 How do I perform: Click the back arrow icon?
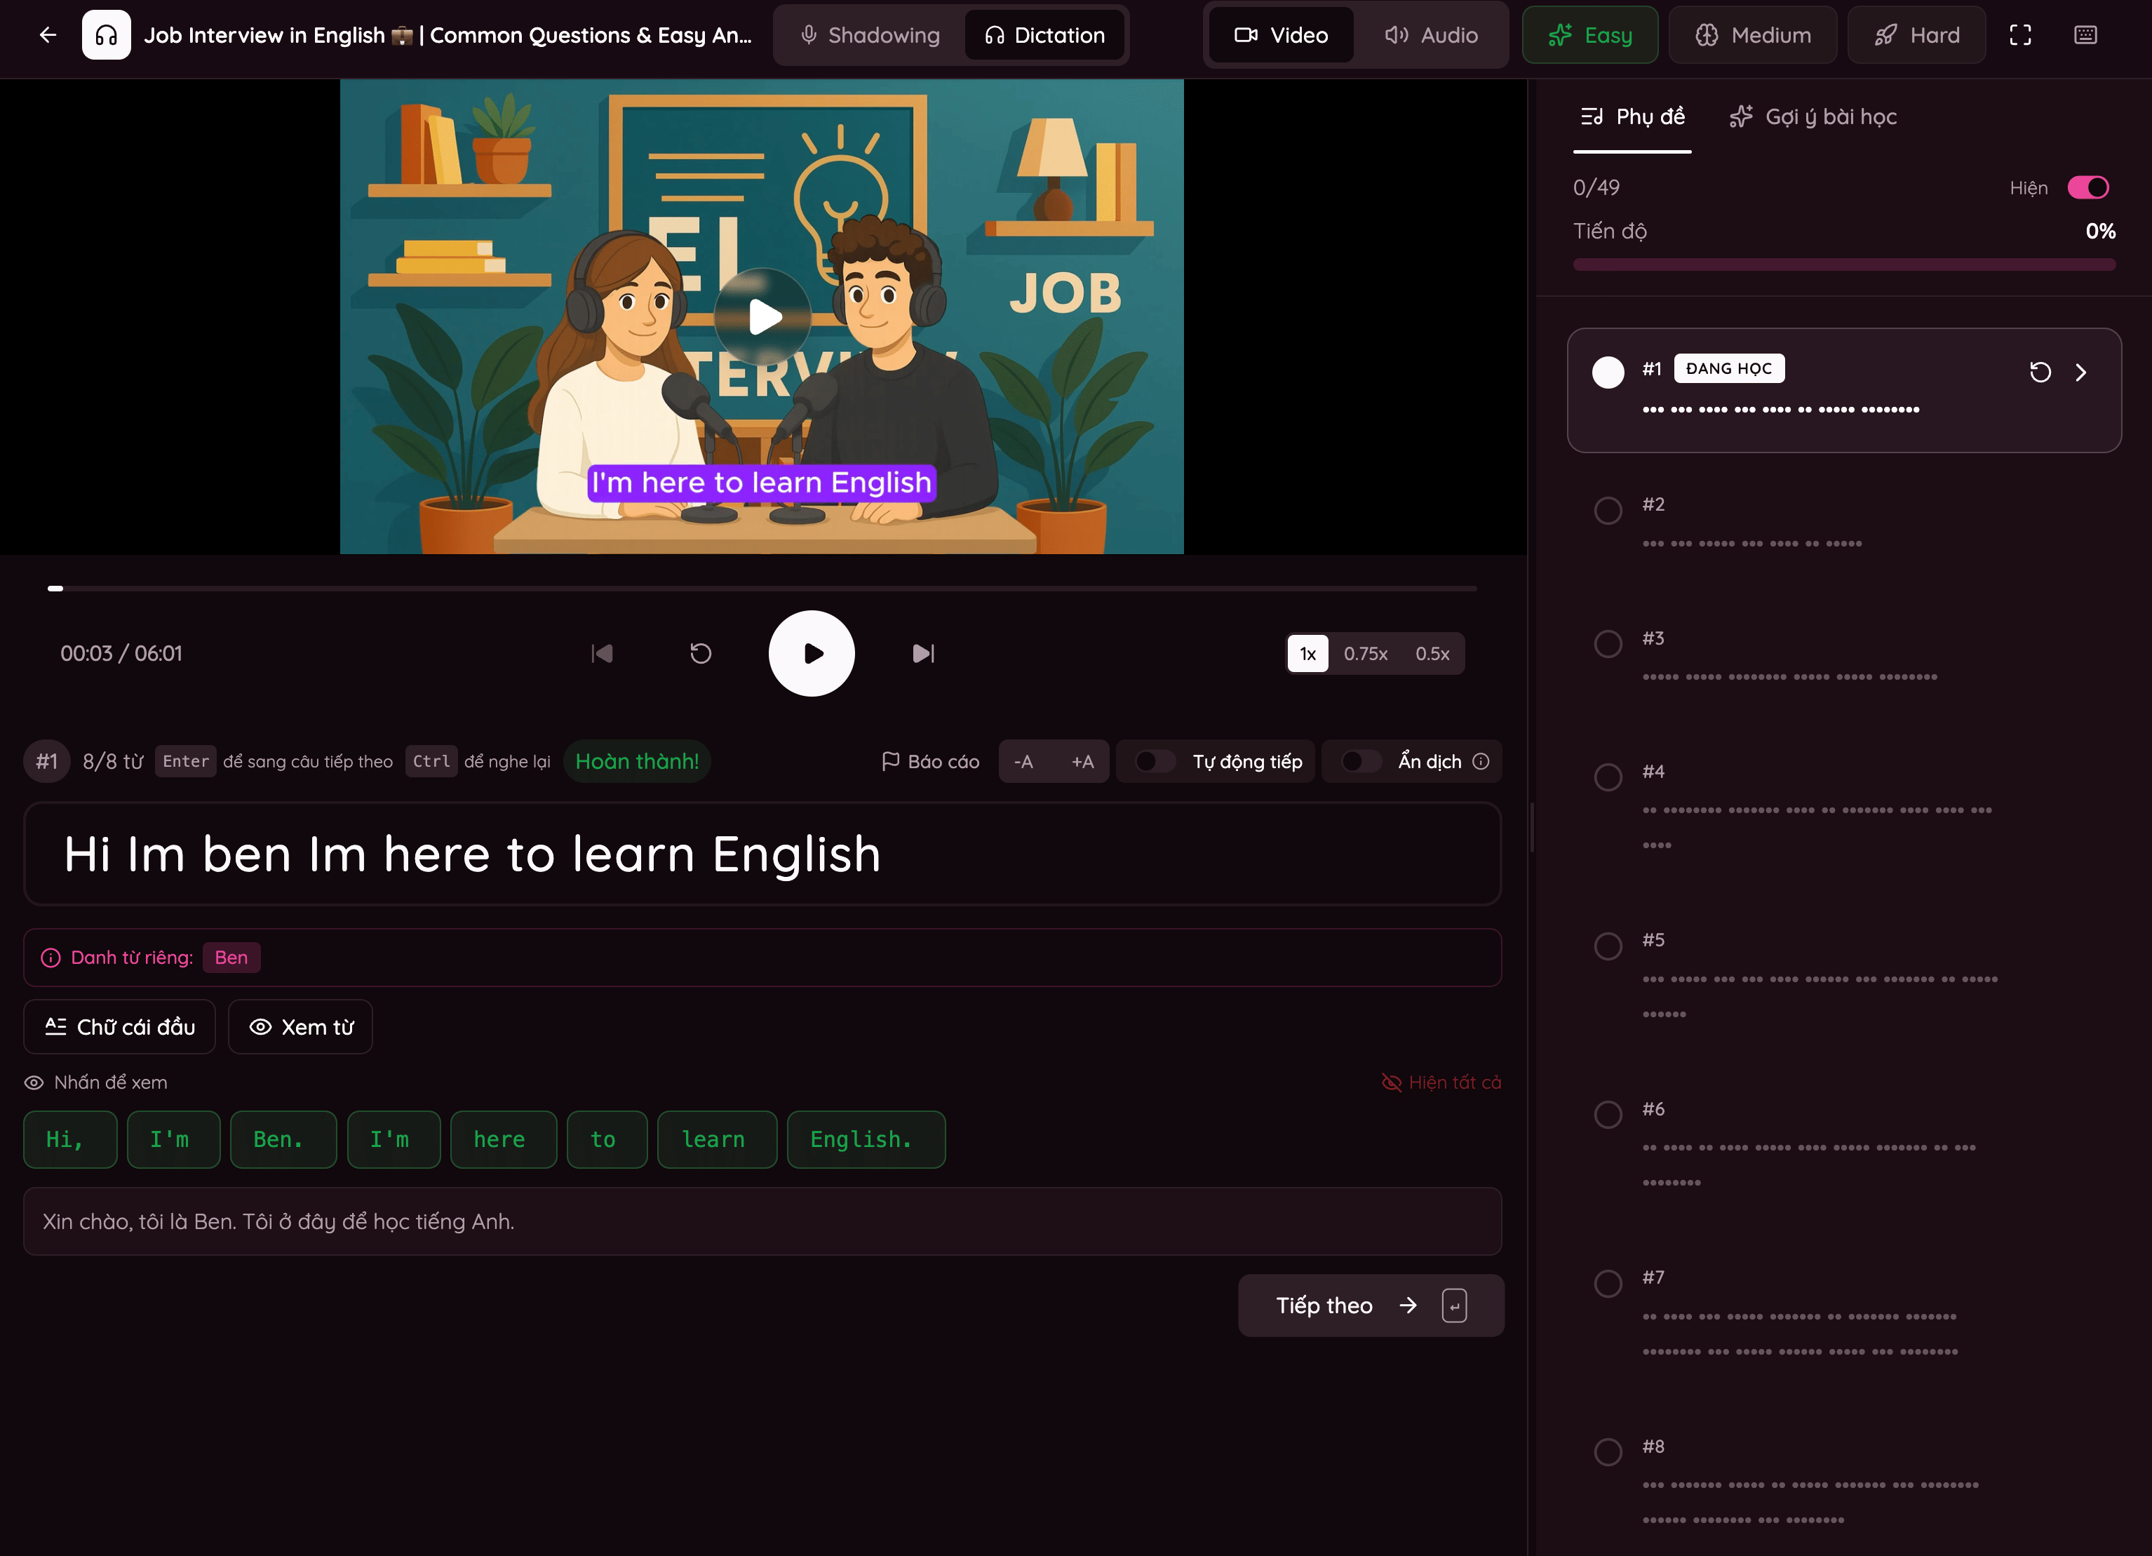[48, 35]
